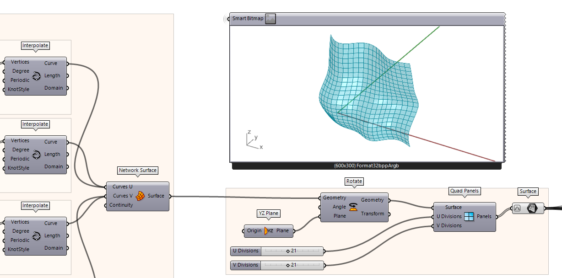This screenshot has width=562, height=278.
Task: Select the Continuity input on Network Surface
Action: click(121, 205)
